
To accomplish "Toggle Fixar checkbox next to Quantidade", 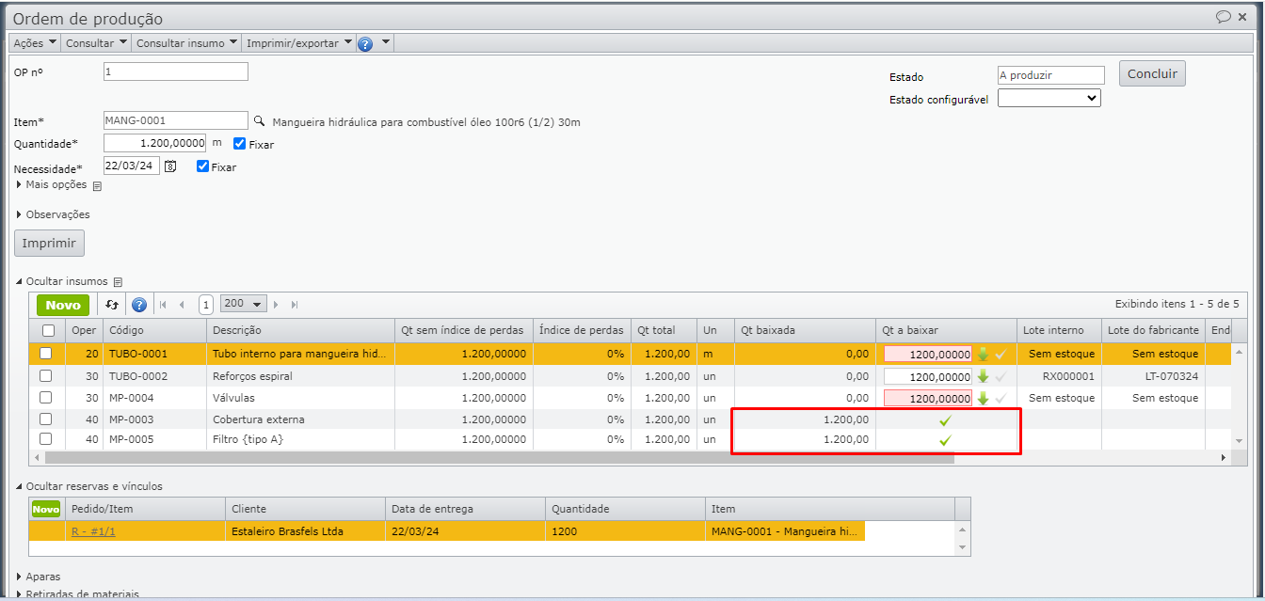I will point(239,144).
